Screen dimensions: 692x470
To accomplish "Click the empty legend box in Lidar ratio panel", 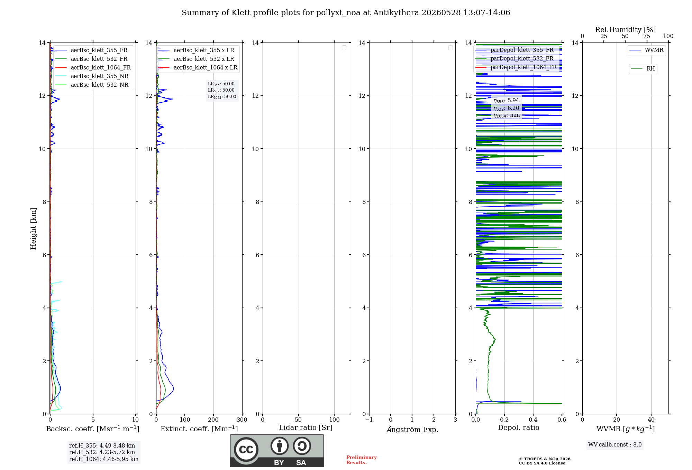I will tap(344, 48).
